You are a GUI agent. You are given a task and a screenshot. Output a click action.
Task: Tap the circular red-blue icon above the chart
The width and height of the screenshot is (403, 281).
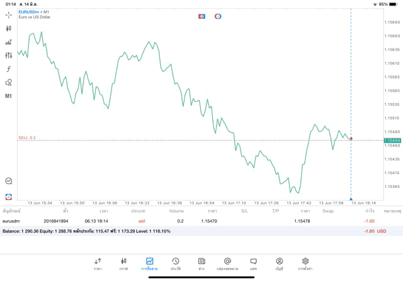(x=218, y=16)
